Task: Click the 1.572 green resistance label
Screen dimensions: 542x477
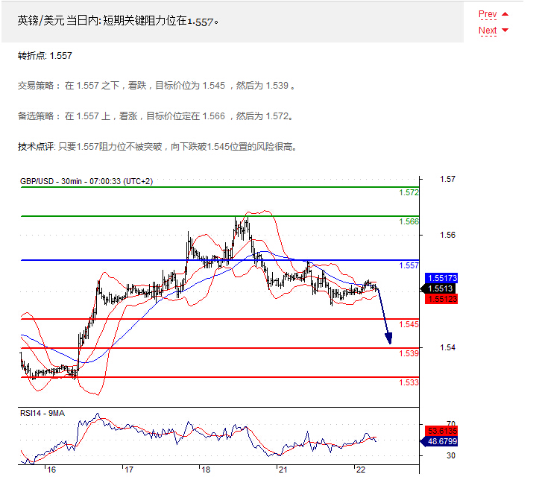Action: click(409, 192)
